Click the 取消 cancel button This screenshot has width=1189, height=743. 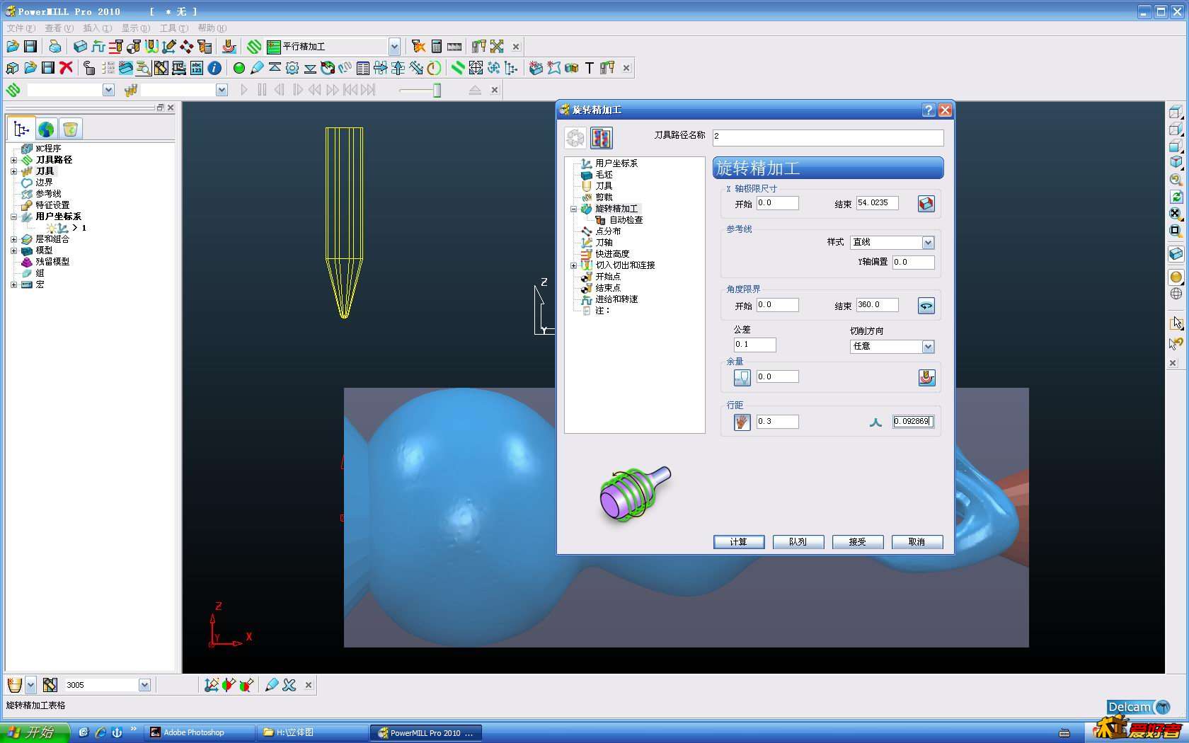[x=917, y=542]
